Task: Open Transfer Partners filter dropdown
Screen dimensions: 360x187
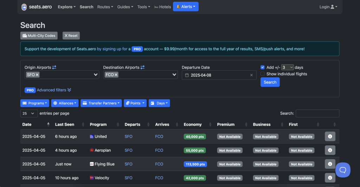Action: [x=101, y=103]
